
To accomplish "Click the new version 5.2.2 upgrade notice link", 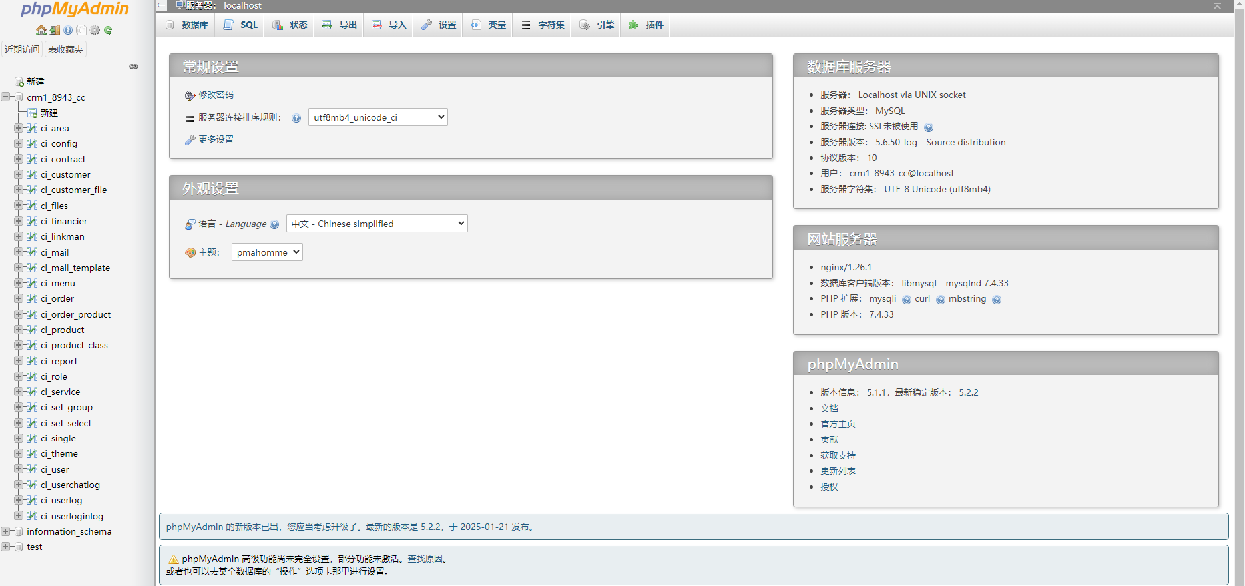I will (352, 527).
